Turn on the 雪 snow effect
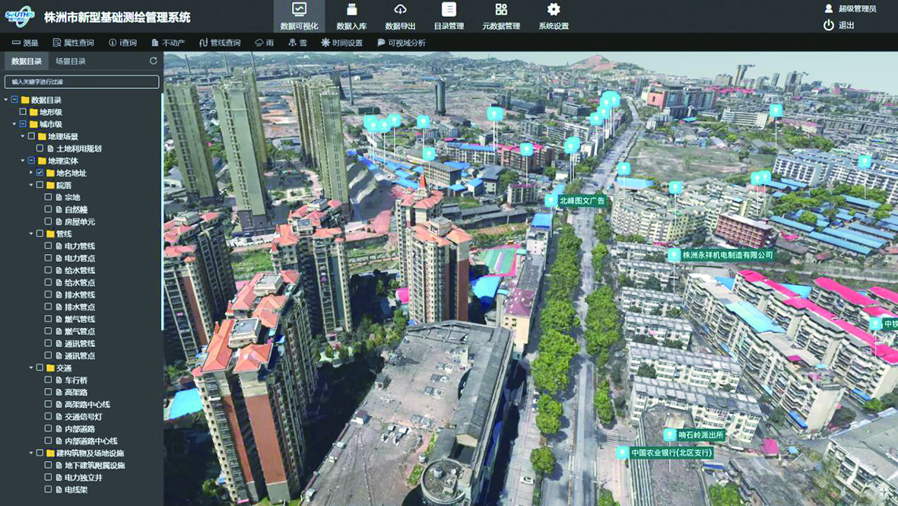The height and width of the screenshot is (506, 898). pyautogui.click(x=297, y=43)
